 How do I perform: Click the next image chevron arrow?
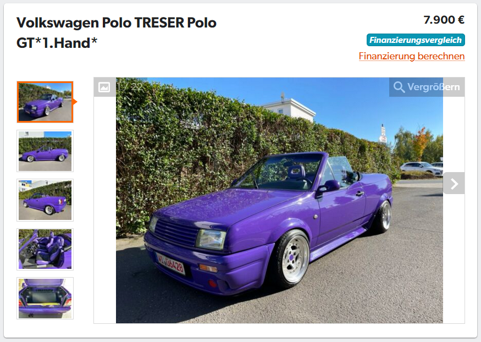click(x=454, y=184)
